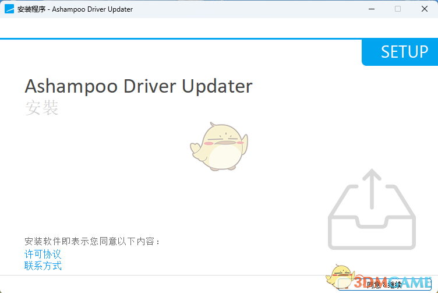The width and height of the screenshot is (438, 293).
Task: Click the gray '安装' subtitle text
Action: [41, 108]
